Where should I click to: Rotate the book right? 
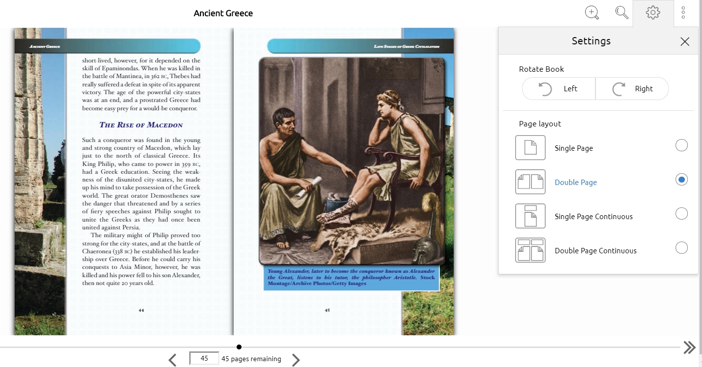pos(632,89)
